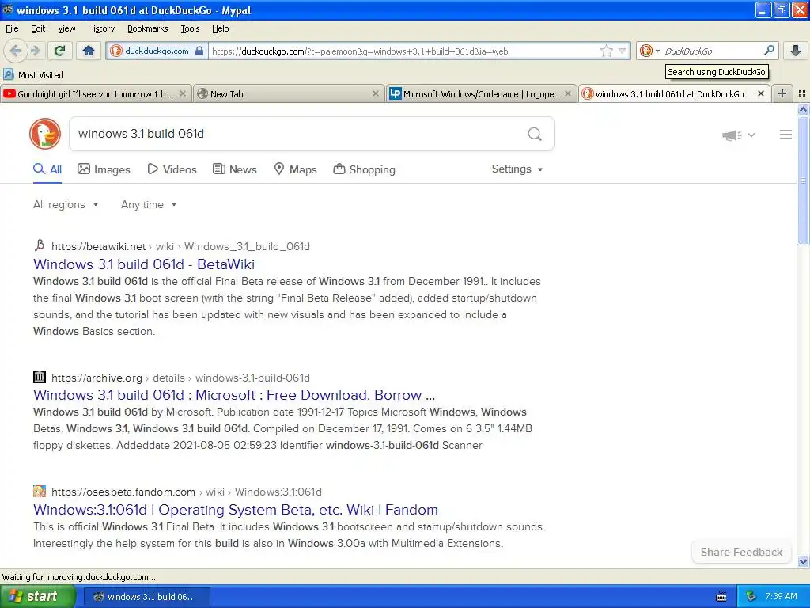Click the toolbar search magnifier icon
810x608 pixels.
click(x=769, y=51)
